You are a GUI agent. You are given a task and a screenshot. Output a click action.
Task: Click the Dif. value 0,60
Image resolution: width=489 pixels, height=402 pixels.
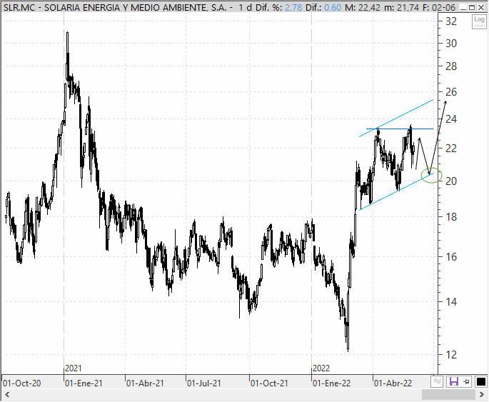pyautogui.click(x=333, y=7)
